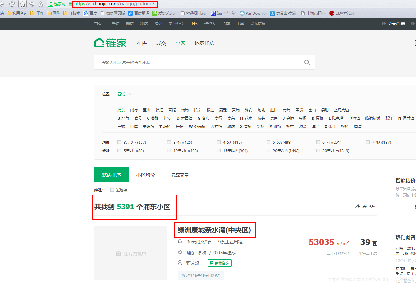Click the 链家 logo
Image resolution: width=416 pixels, height=285 pixels.
(111, 43)
